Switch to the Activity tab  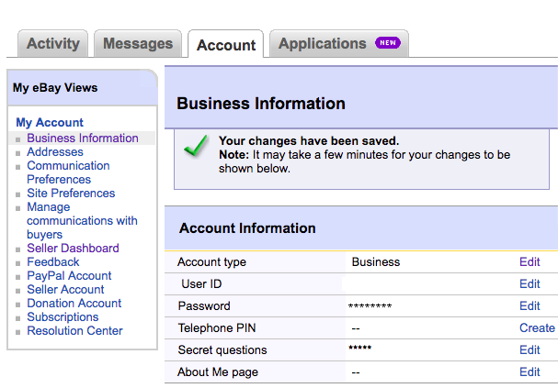(x=52, y=44)
